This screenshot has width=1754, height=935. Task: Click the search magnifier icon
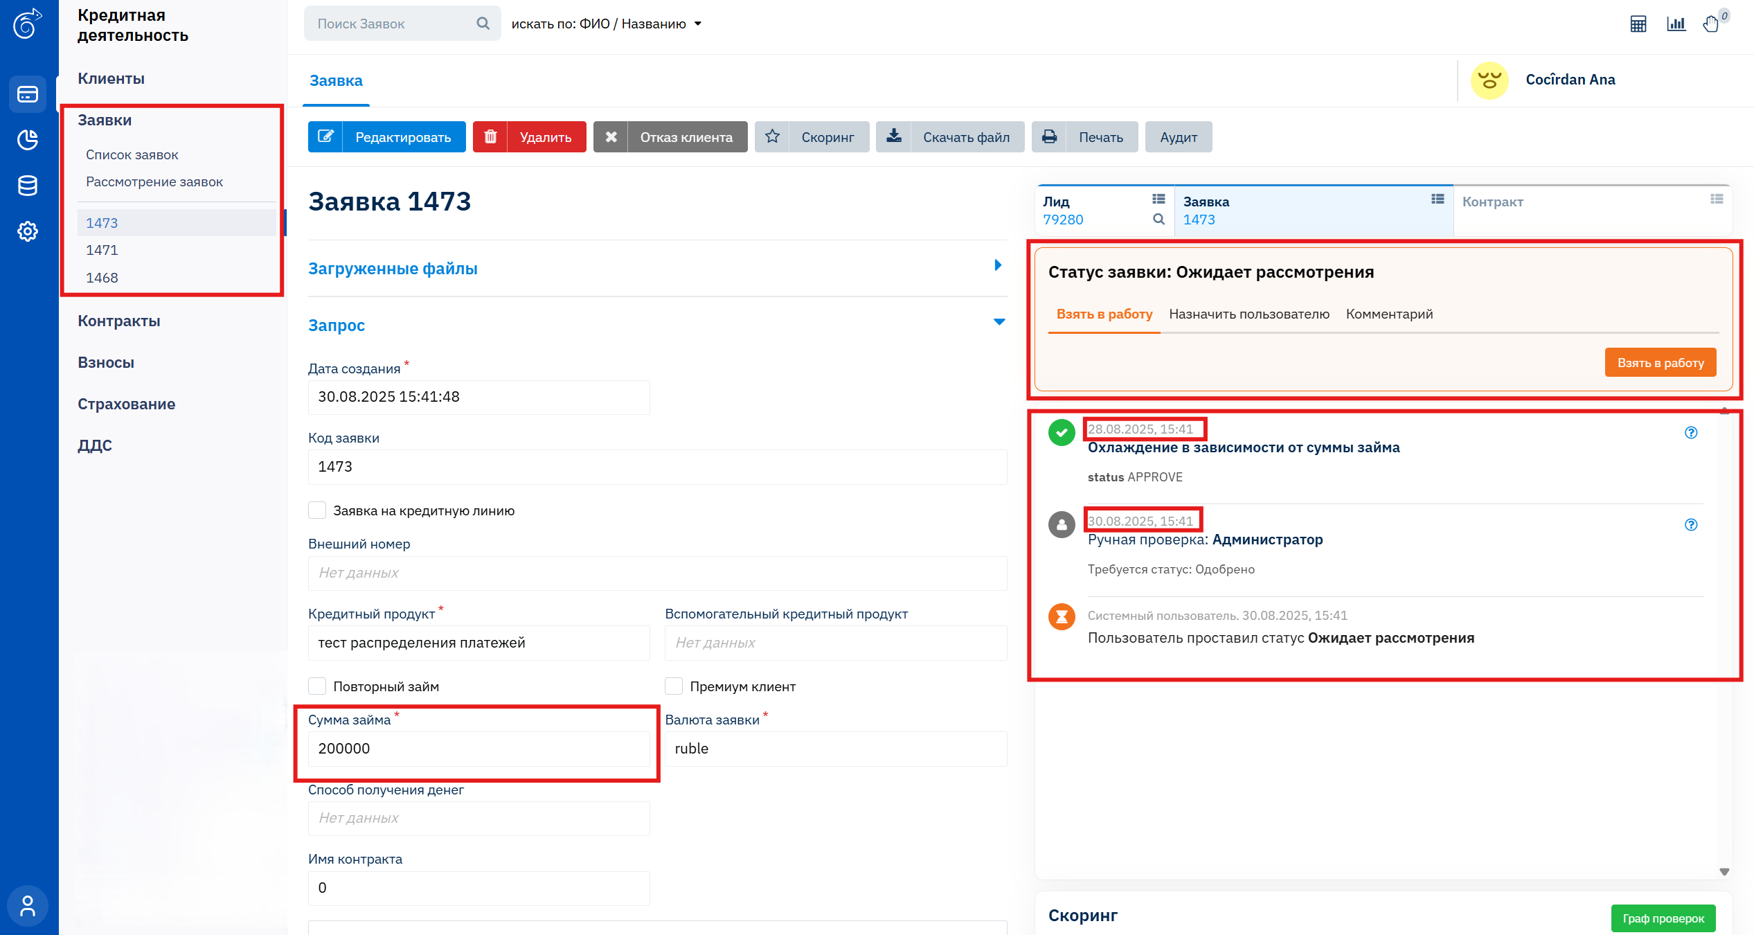tap(483, 24)
